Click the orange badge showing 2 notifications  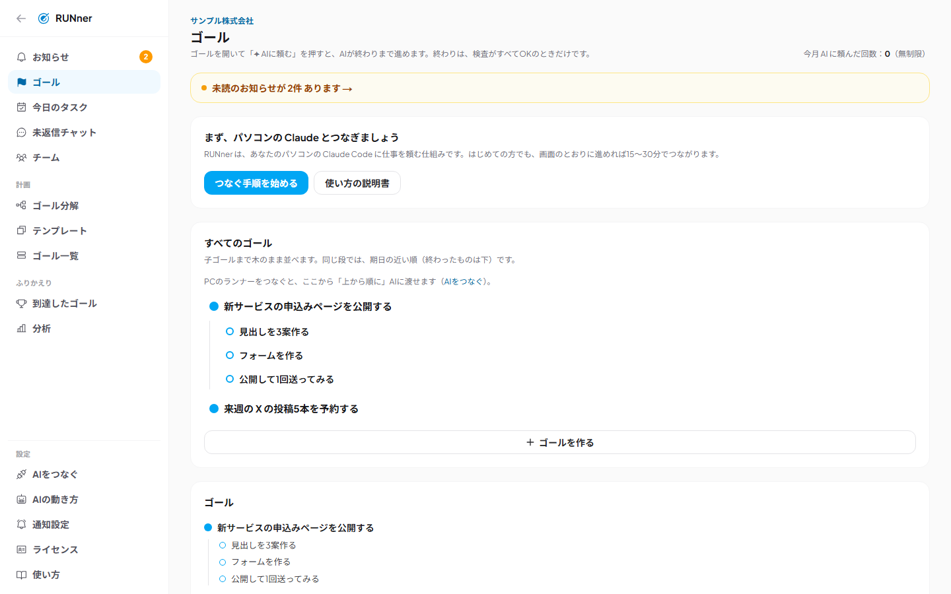(146, 57)
